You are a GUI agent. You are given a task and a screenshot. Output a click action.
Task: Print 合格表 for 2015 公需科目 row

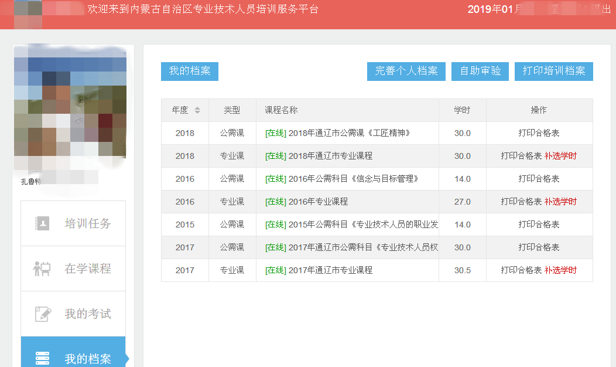point(539,225)
